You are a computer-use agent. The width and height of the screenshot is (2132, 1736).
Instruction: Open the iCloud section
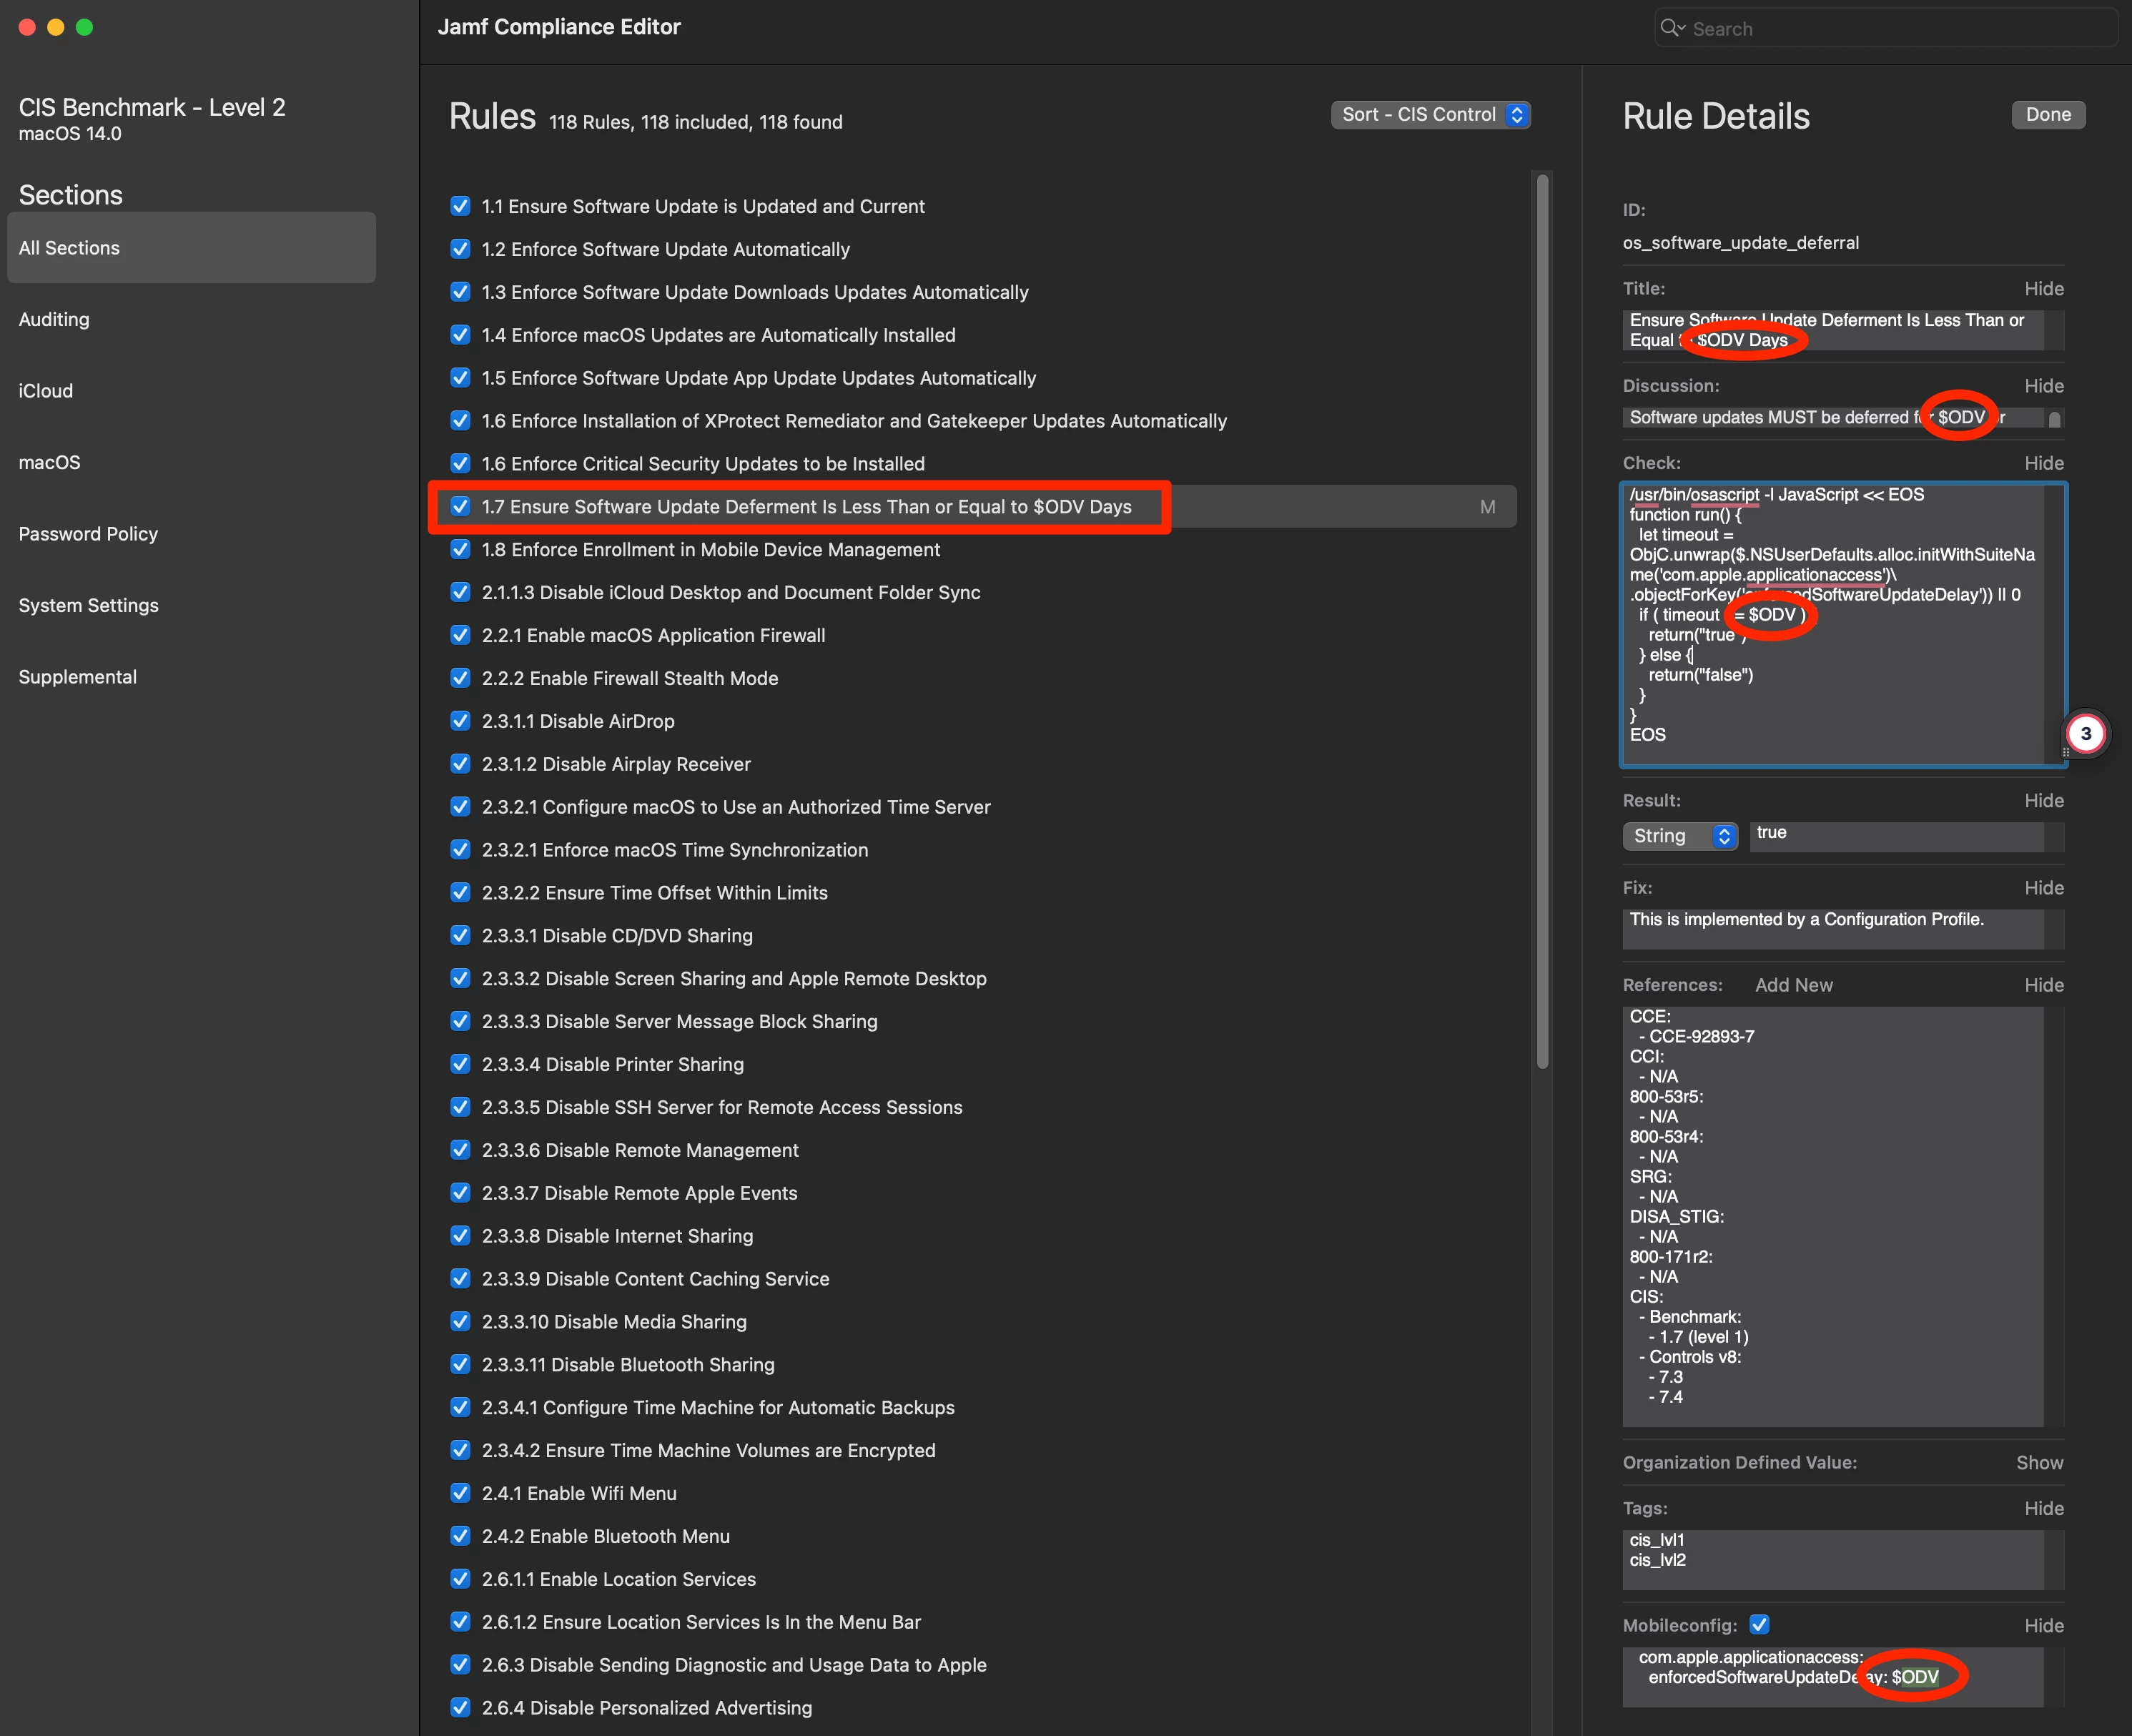(x=46, y=391)
